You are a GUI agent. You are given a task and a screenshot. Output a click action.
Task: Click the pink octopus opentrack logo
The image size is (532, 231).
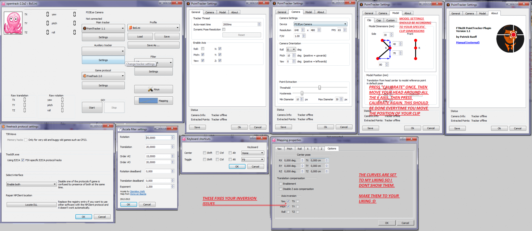tap(13, 23)
